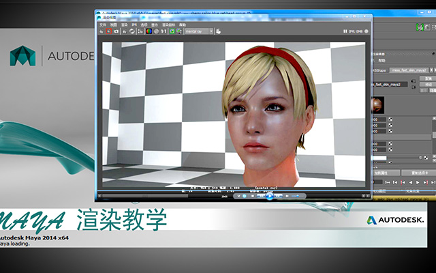Click the video player rewind button
The width and height of the screenshot is (436, 273).
pos(261,196)
